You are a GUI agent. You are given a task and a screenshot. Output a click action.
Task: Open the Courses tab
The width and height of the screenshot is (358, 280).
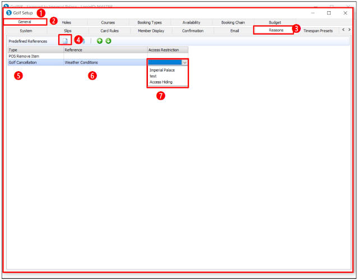click(108, 22)
